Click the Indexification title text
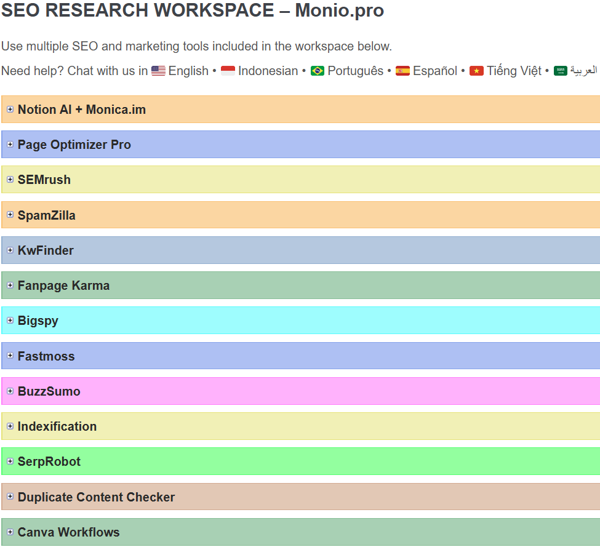This screenshot has width=600, height=547. [57, 426]
